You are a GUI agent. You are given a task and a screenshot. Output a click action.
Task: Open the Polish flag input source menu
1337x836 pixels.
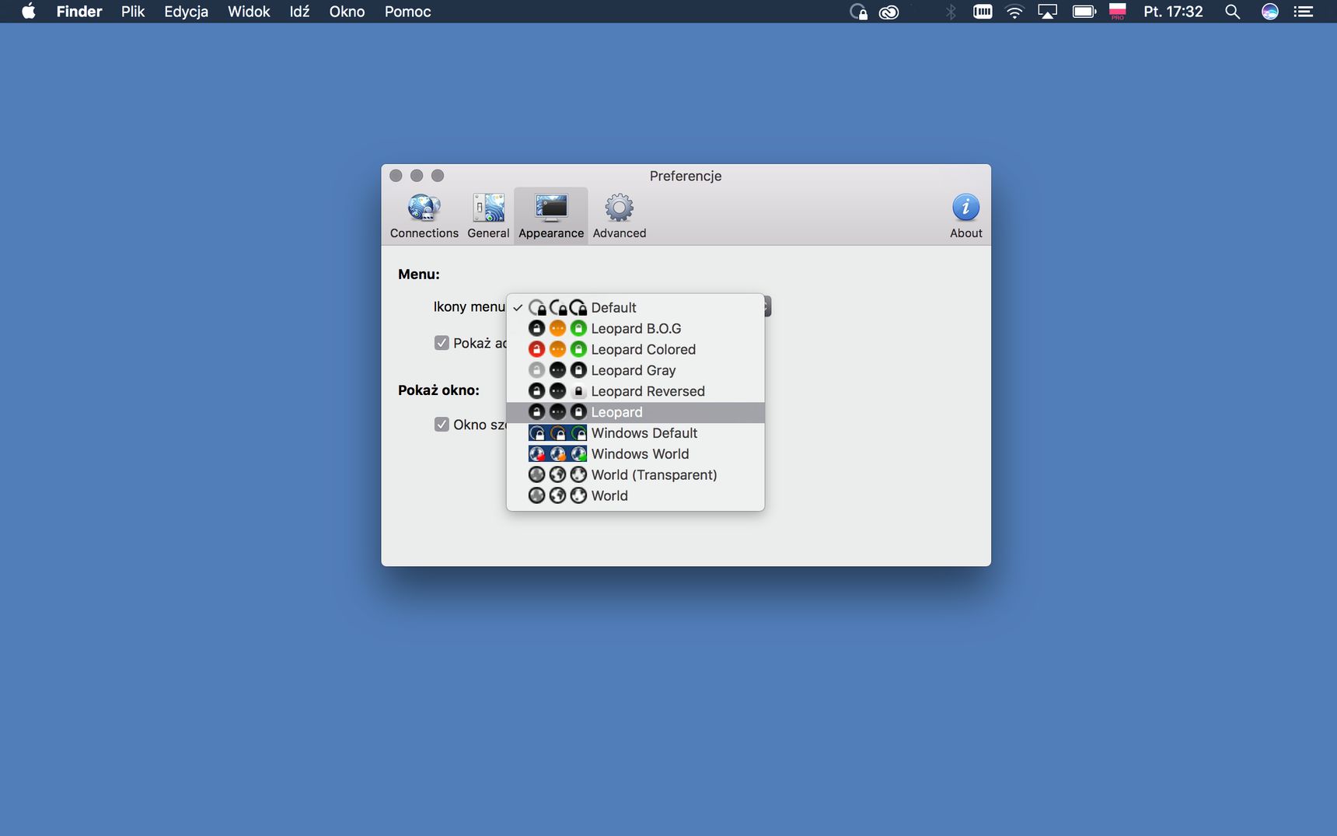(x=1118, y=12)
